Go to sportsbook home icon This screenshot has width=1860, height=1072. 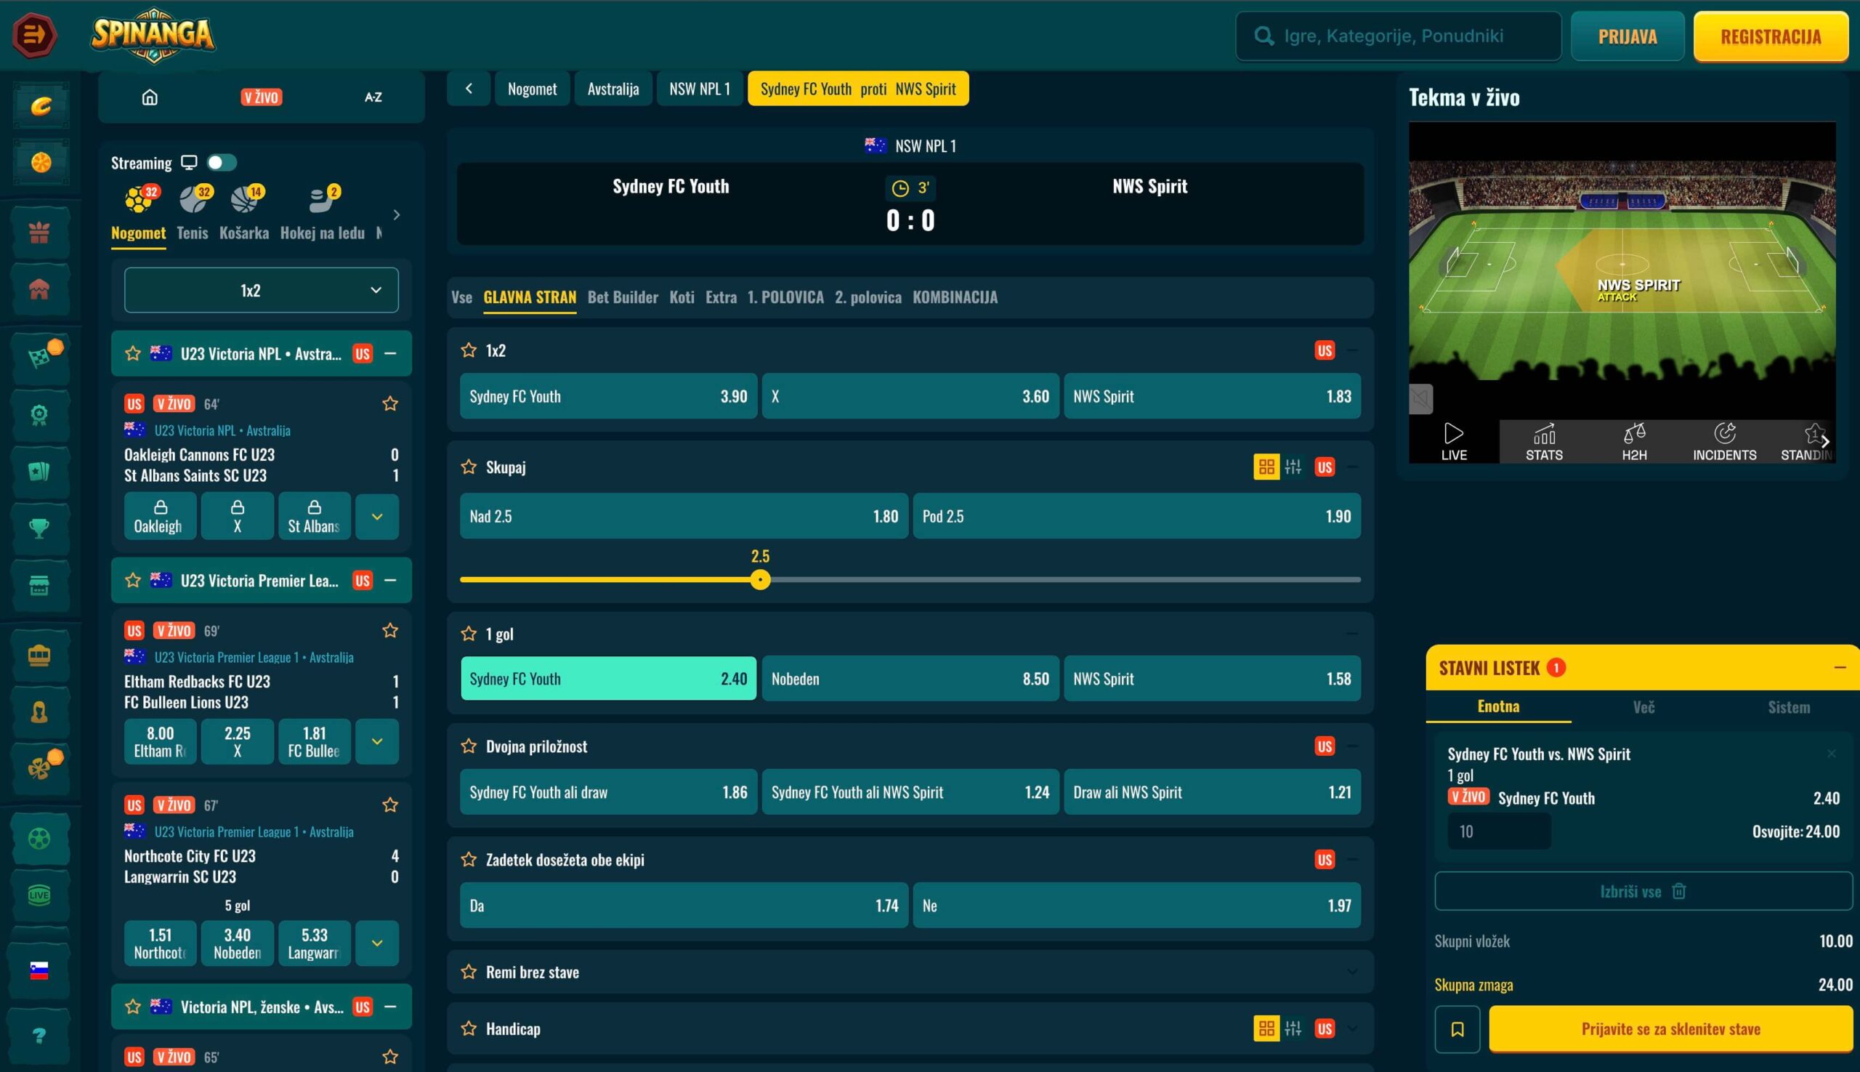tap(150, 97)
